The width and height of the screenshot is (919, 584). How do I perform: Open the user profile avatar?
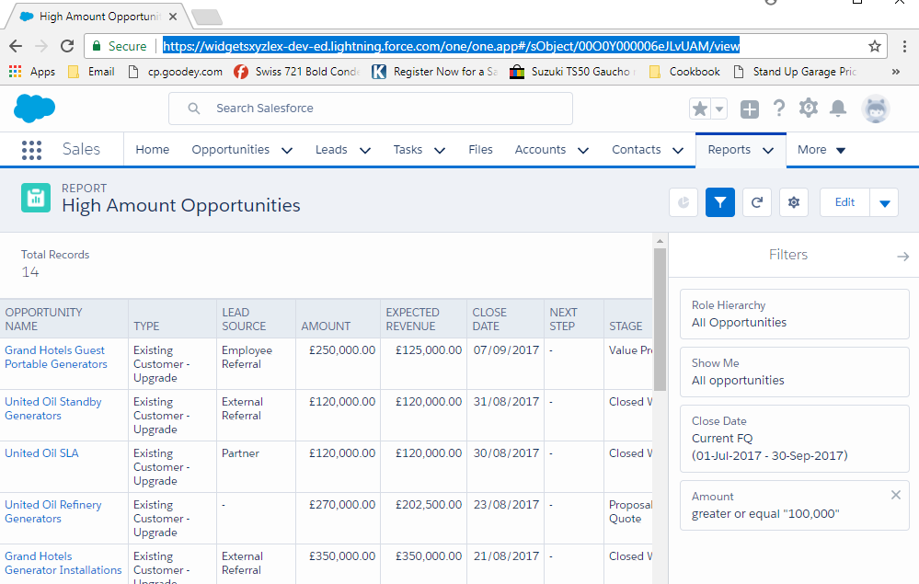pyautogui.click(x=876, y=109)
